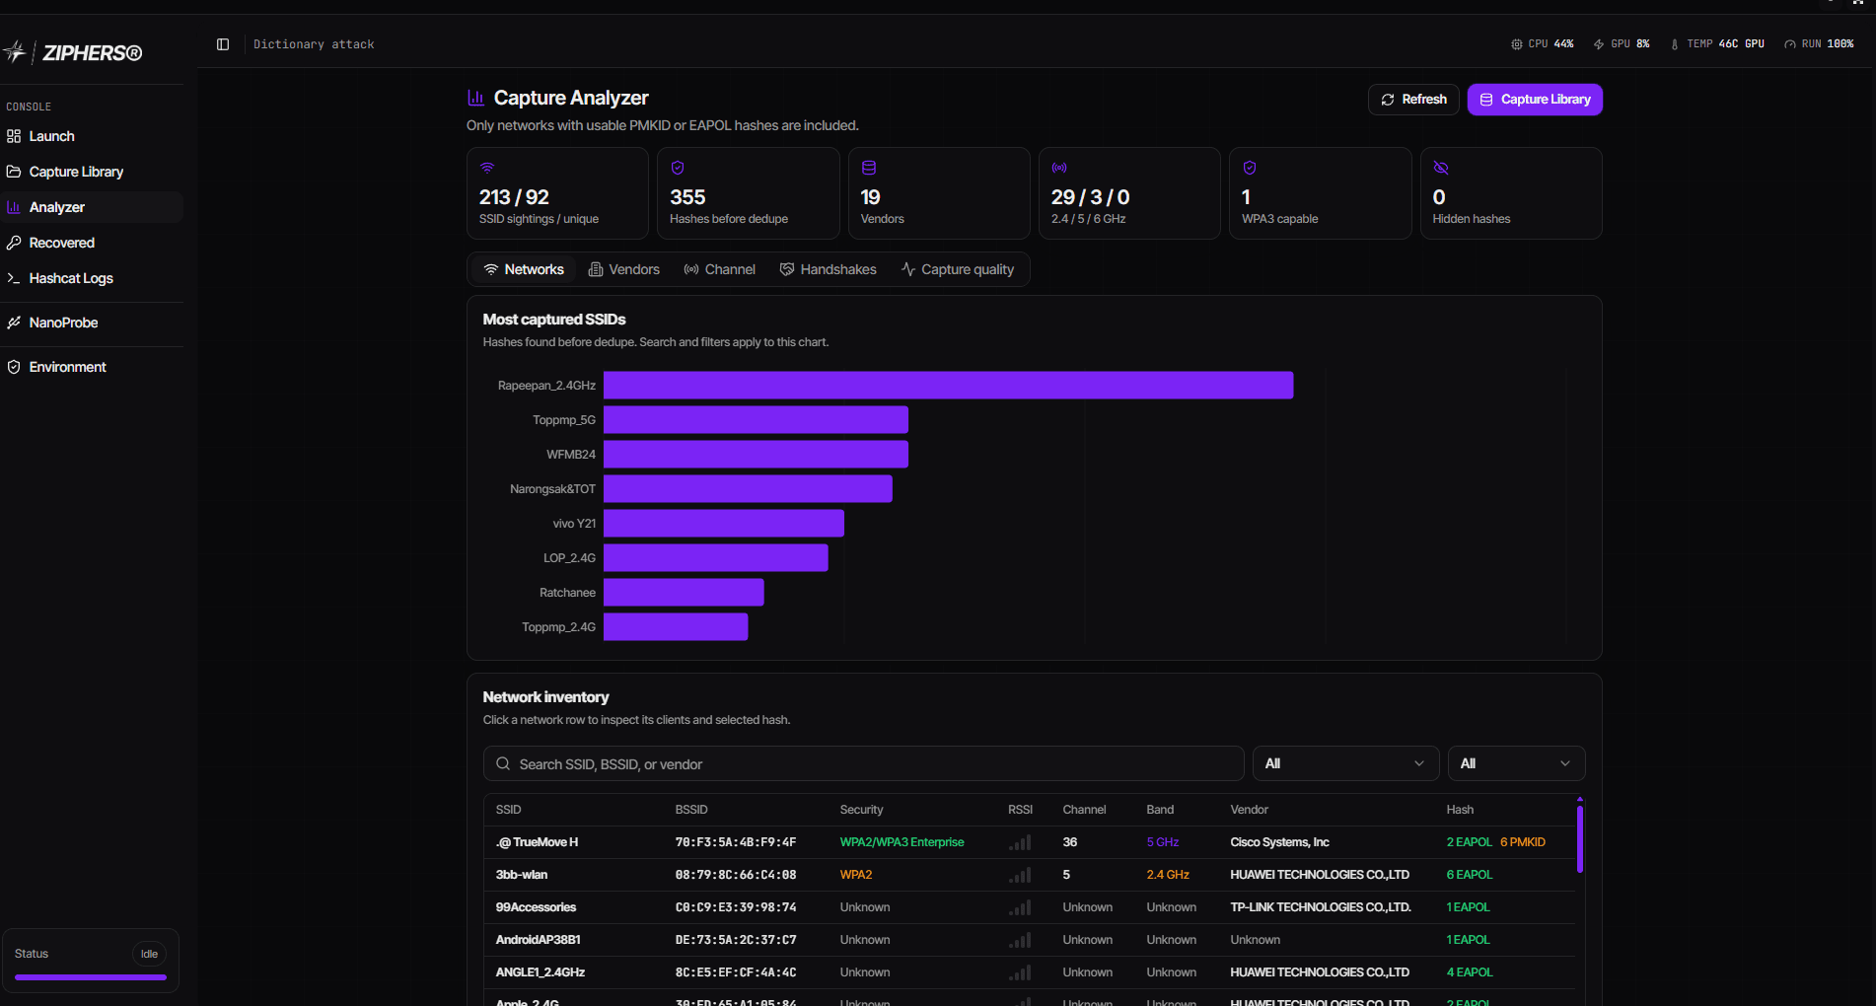The width and height of the screenshot is (1876, 1006).
Task: Click the GPU bolt indicator icon
Action: click(x=1599, y=44)
